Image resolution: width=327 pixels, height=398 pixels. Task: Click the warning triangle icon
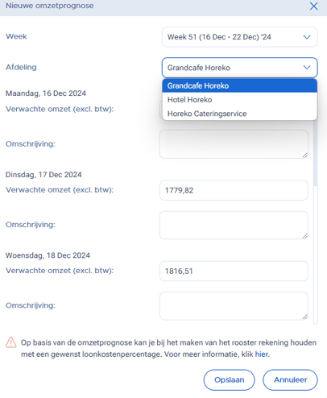(x=11, y=342)
